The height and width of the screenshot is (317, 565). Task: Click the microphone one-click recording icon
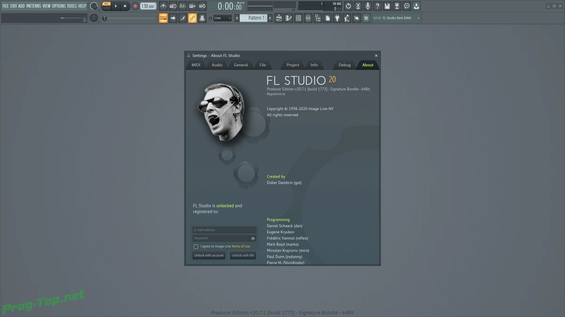[x=368, y=6]
